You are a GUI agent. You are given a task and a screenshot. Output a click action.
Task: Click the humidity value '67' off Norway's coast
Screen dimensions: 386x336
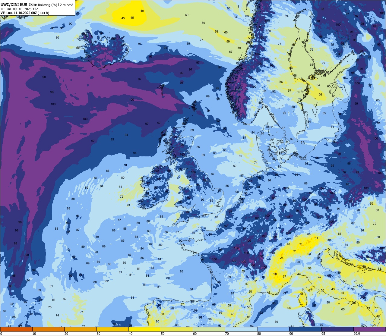click(231, 52)
